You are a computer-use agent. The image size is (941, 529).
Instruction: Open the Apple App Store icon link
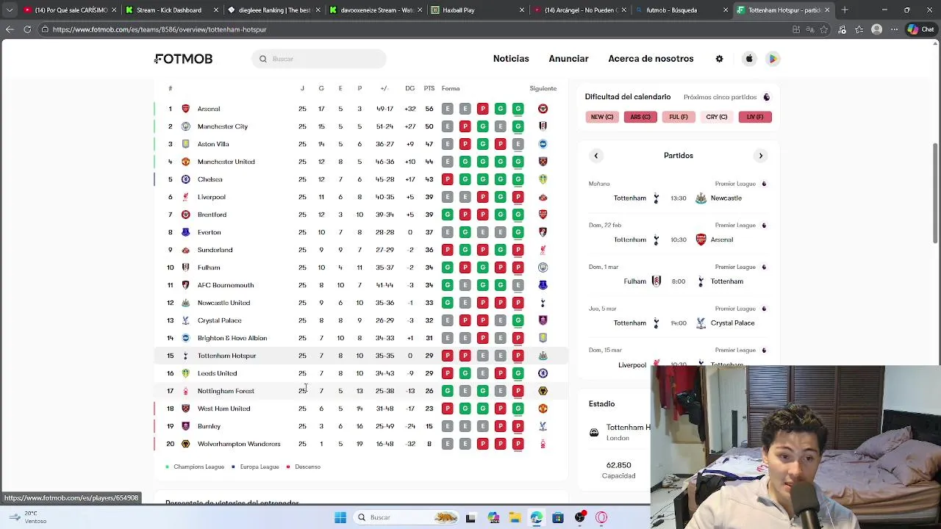(749, 59)
